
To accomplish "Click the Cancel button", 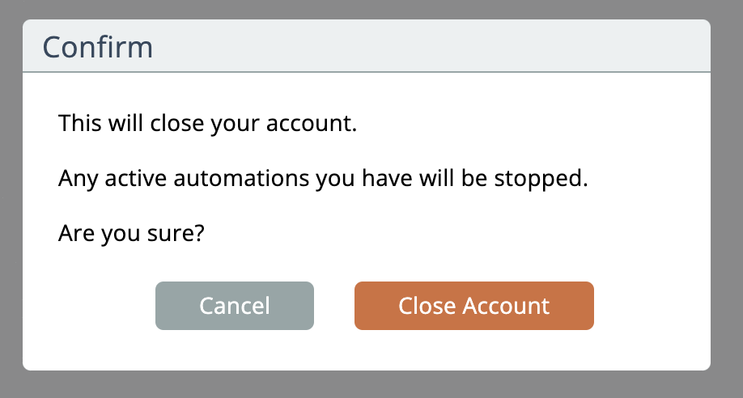I will point(234,306).
